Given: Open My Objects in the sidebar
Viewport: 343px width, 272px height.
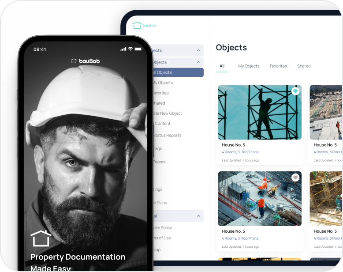Looking at the screenshot, I should click(163, 83).
